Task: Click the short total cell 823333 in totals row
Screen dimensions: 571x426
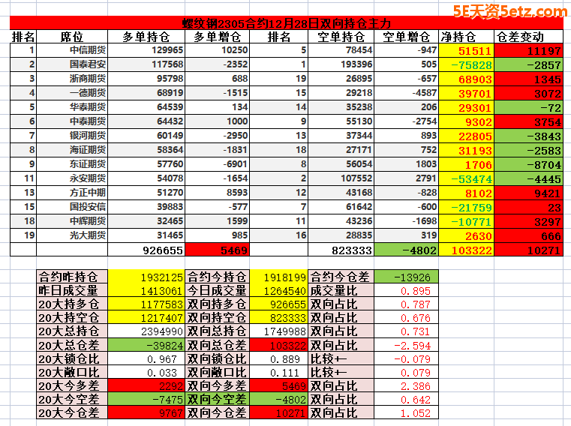Action: pos(341,250)
